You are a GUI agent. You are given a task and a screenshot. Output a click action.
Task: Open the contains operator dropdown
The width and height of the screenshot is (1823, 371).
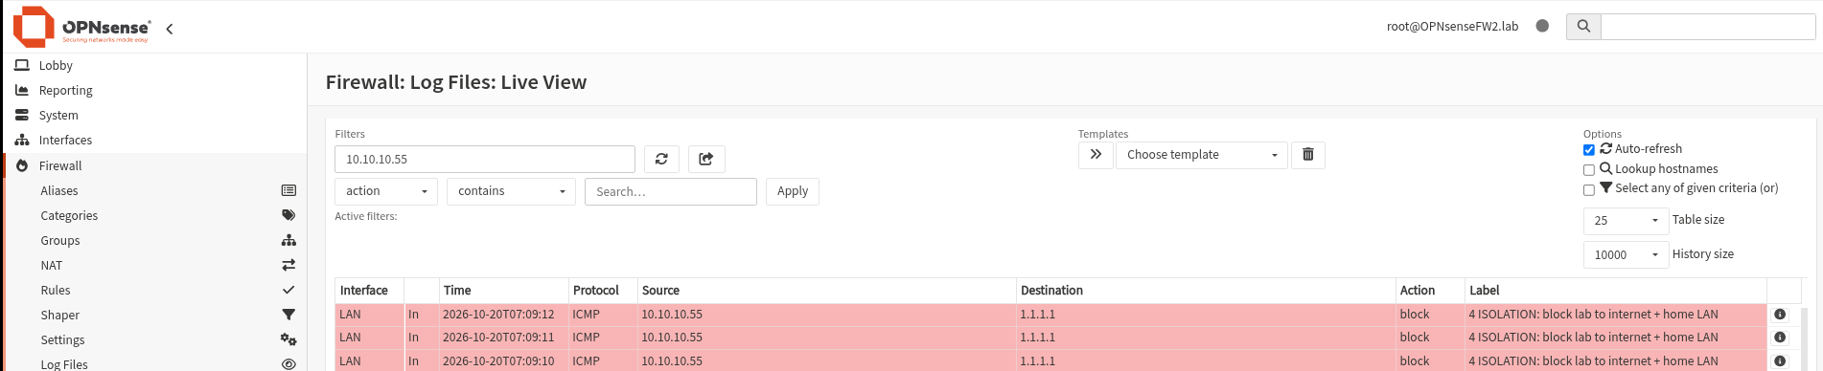(x=511, y=191)
